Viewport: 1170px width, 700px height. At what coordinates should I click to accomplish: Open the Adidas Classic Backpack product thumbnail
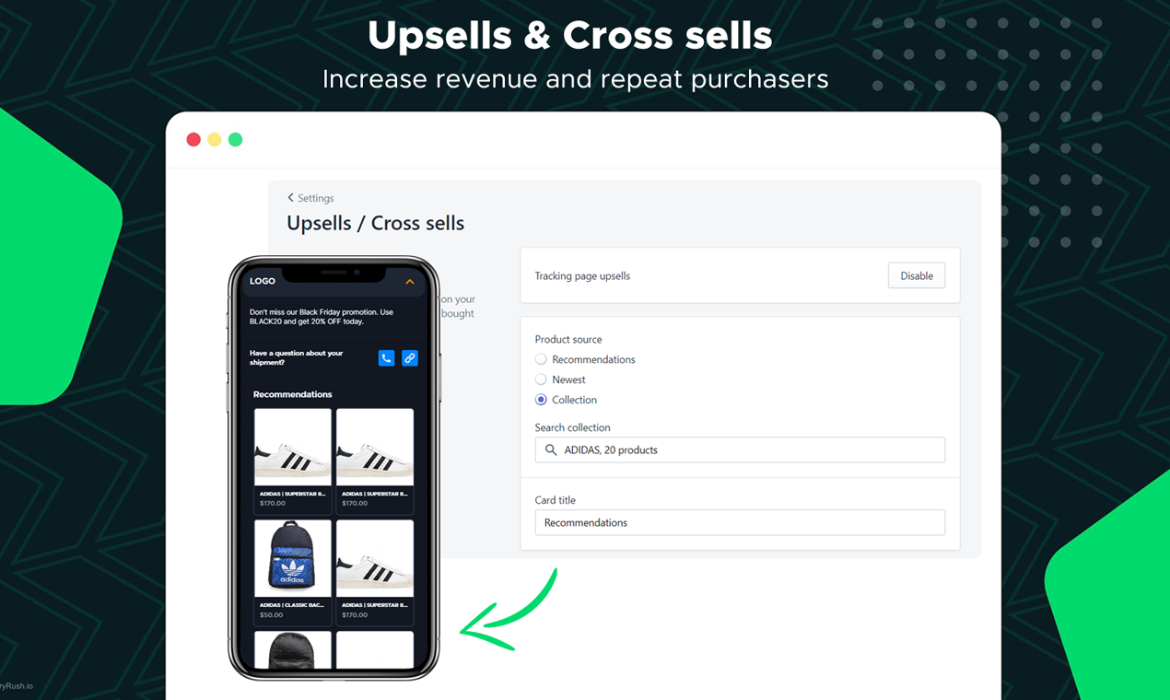(292, 559)
